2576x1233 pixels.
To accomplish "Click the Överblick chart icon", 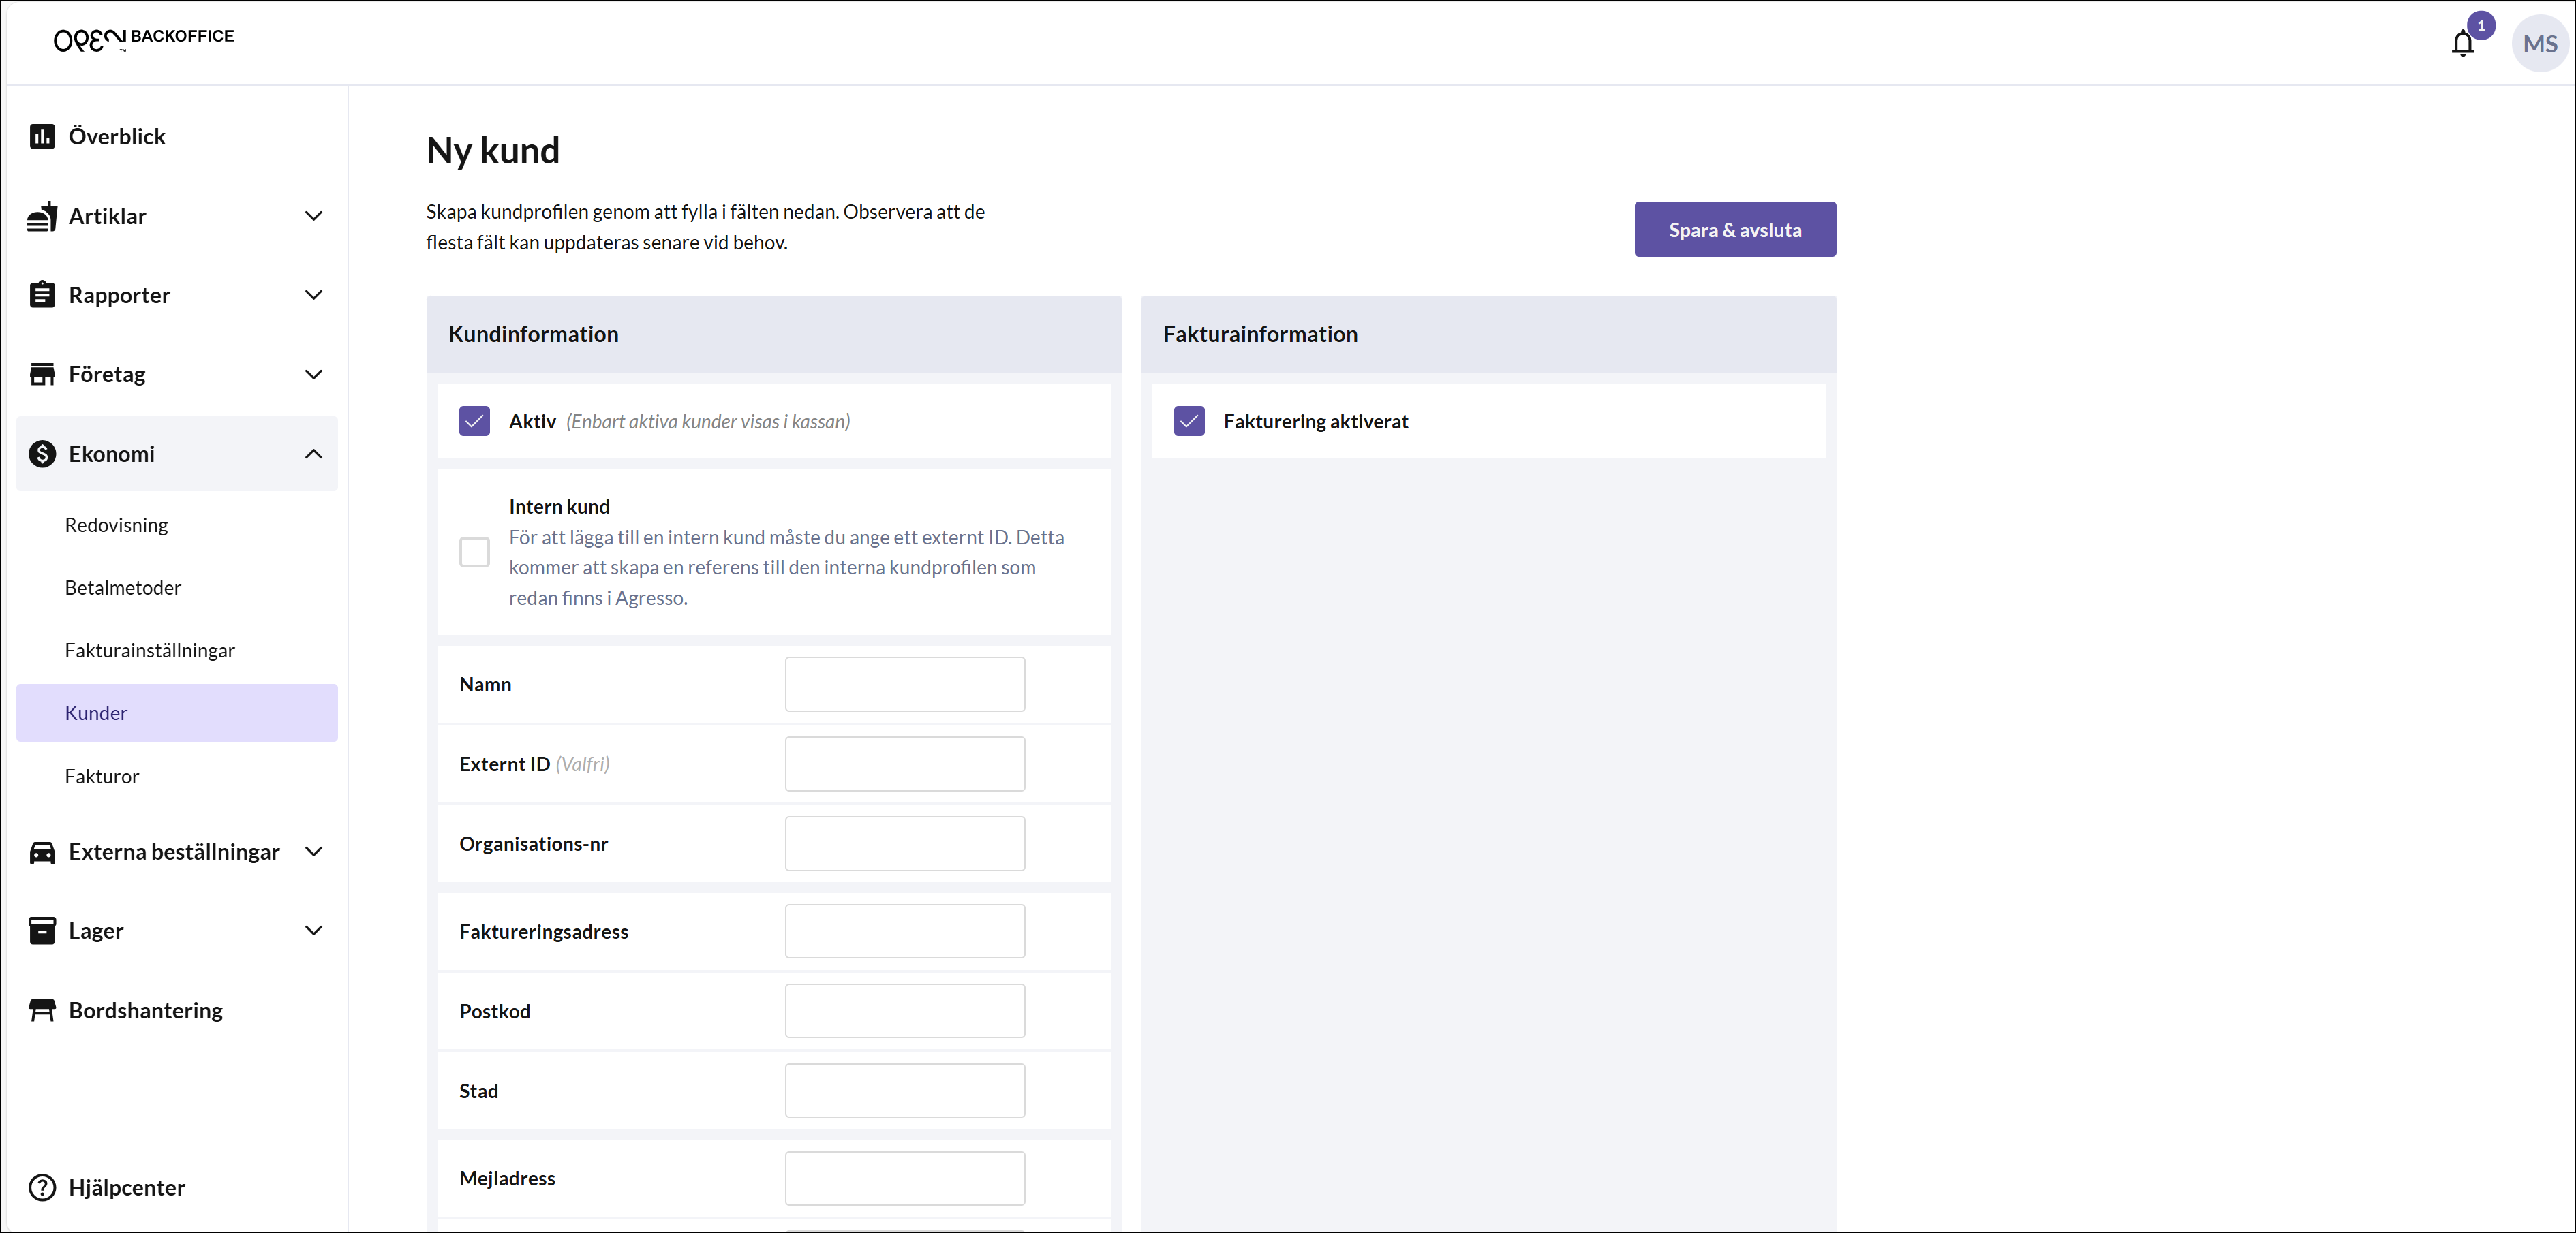I will tap(42, 136).
